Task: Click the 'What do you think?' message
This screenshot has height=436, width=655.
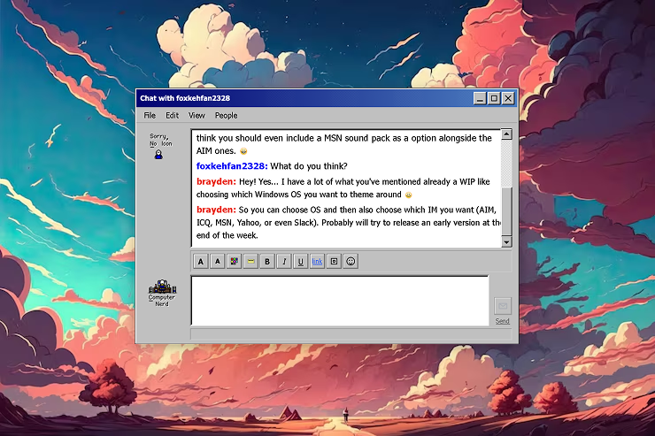Action: click(309, 166)
